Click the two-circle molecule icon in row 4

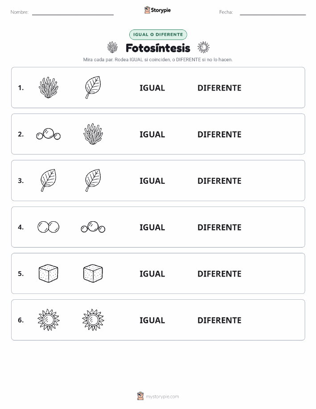[x=49, y=227]
